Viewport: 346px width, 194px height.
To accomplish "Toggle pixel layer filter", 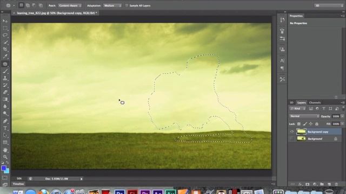I will 311,109.
